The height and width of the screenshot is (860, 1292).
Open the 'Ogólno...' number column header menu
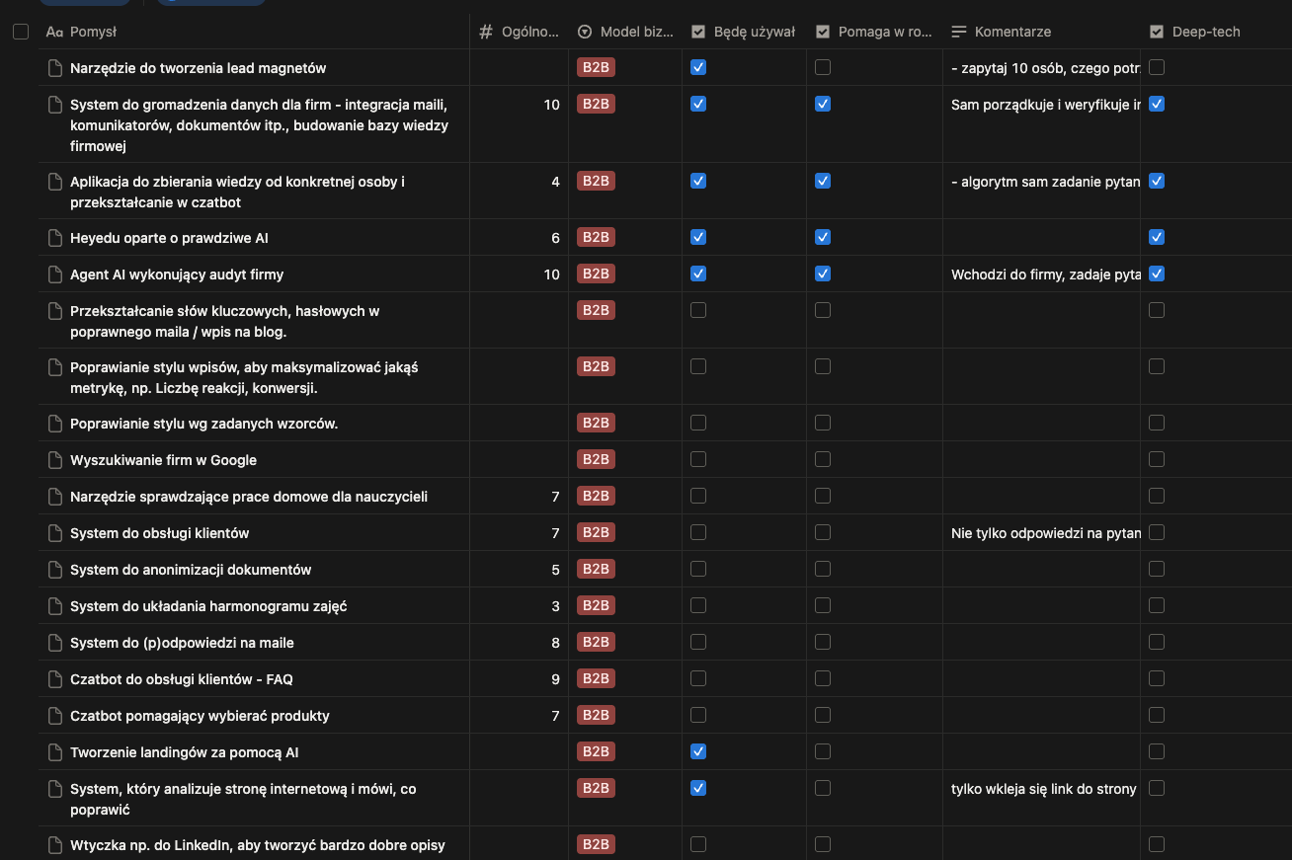pyautogui.click(x=519, y=32)
